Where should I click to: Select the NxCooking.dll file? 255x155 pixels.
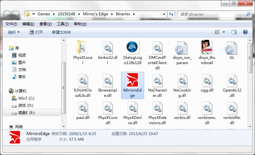coord(182,86)
